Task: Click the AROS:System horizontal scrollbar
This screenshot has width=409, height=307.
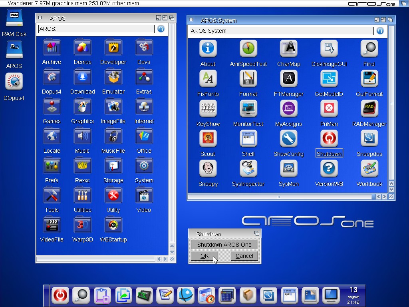Action: (x=279, y=197)
